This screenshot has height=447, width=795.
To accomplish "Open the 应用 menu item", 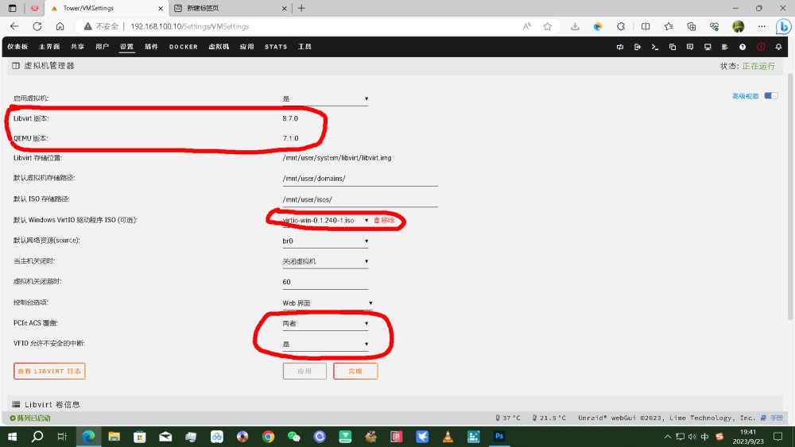I will pos(247,47).
